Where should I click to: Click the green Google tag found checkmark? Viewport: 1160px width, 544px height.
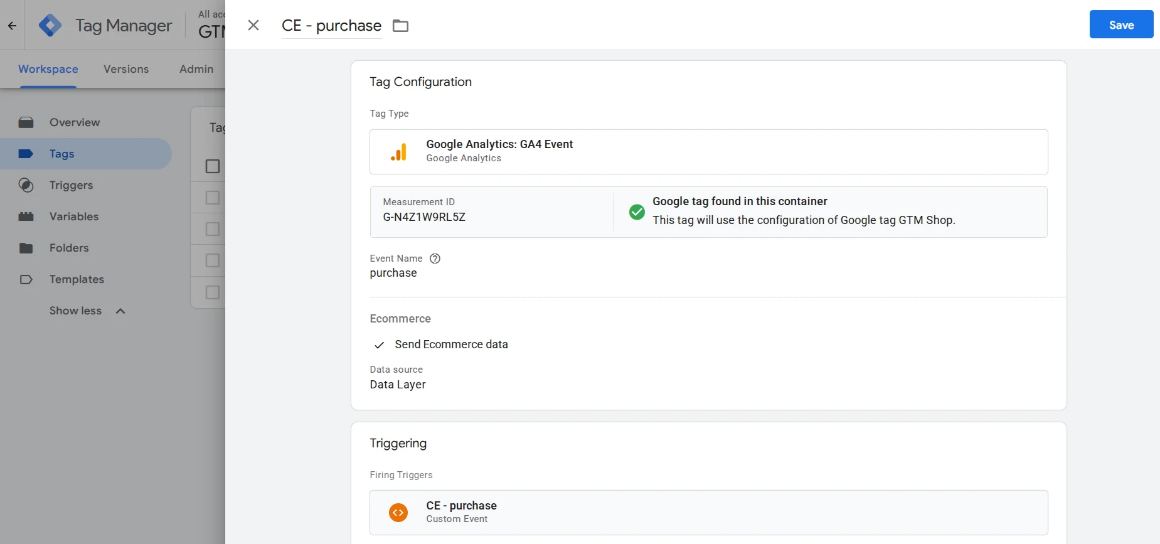coord(637,211)
